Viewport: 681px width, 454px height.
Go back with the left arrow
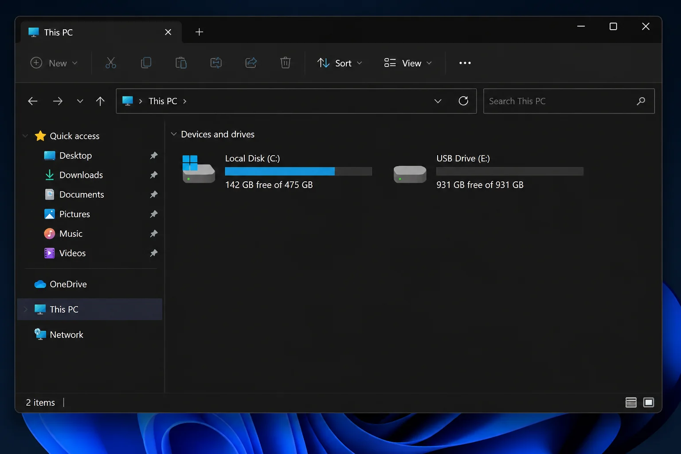33,101
